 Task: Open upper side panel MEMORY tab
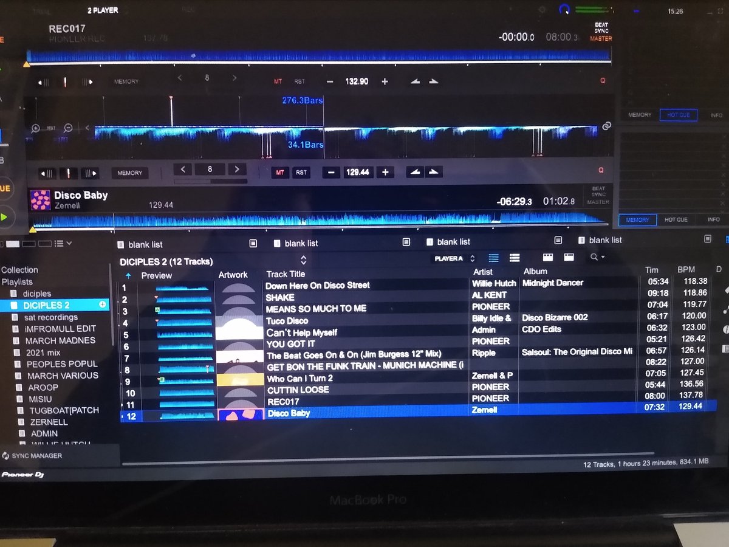(640, 115)
